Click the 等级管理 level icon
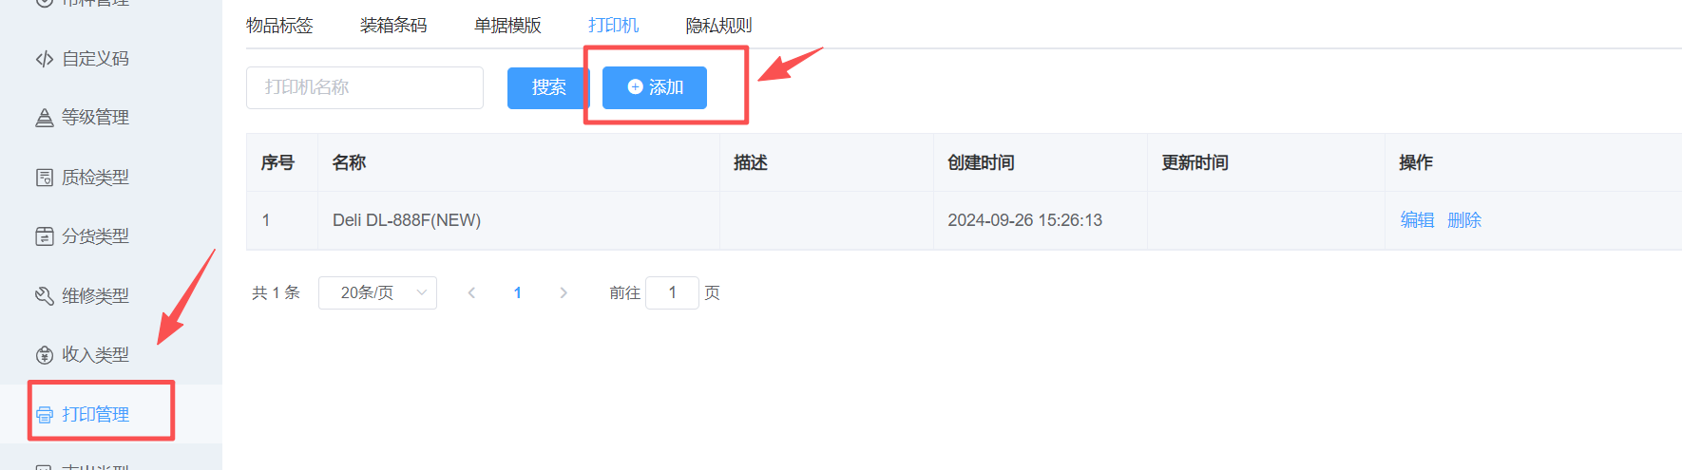The width and height of the screenshot is (1682, 470). tap(44, 118)
